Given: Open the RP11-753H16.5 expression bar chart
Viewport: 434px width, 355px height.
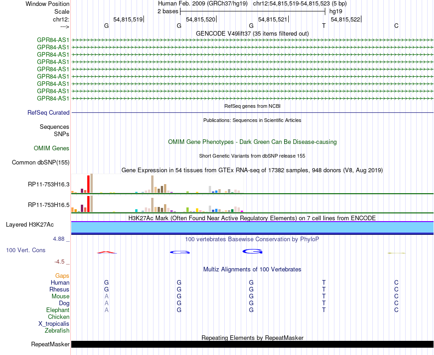Looking at the screenshot, I should coord(157,204).
